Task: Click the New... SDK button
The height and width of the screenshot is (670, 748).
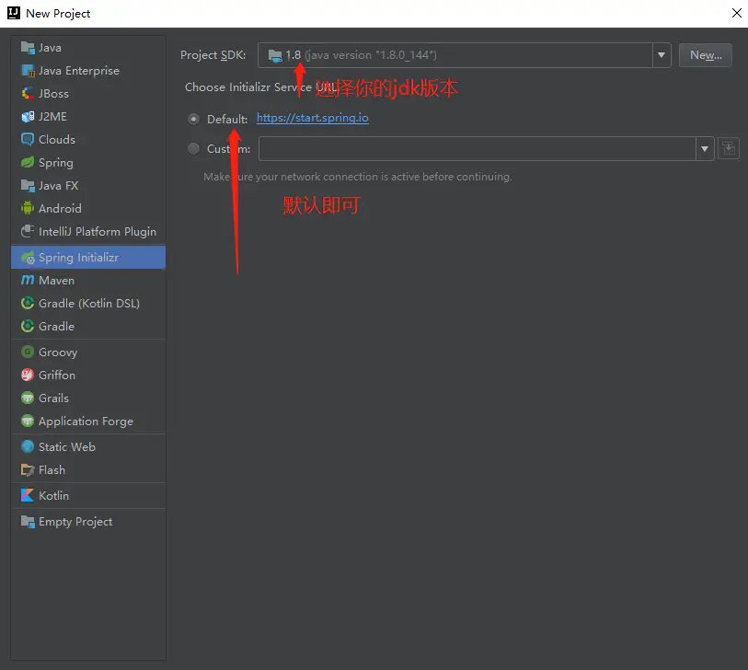Action: tap(705, 55)
